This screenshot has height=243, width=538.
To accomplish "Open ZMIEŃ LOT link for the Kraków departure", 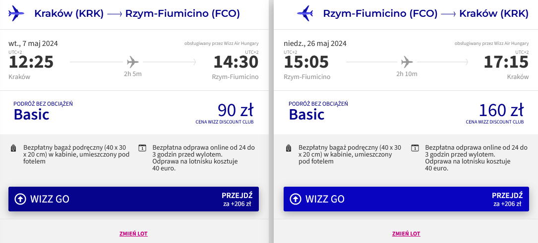I will point(133,234).
